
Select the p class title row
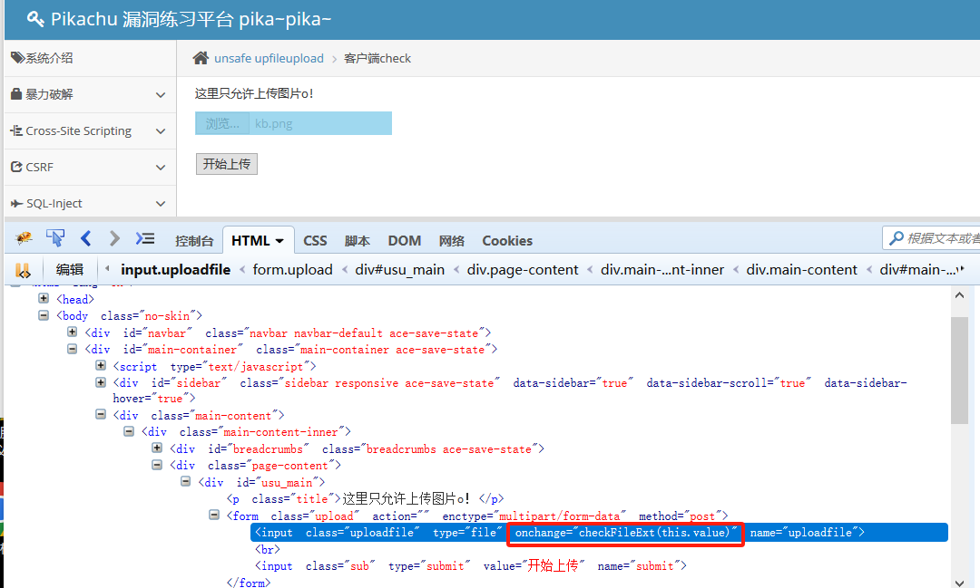365,498
